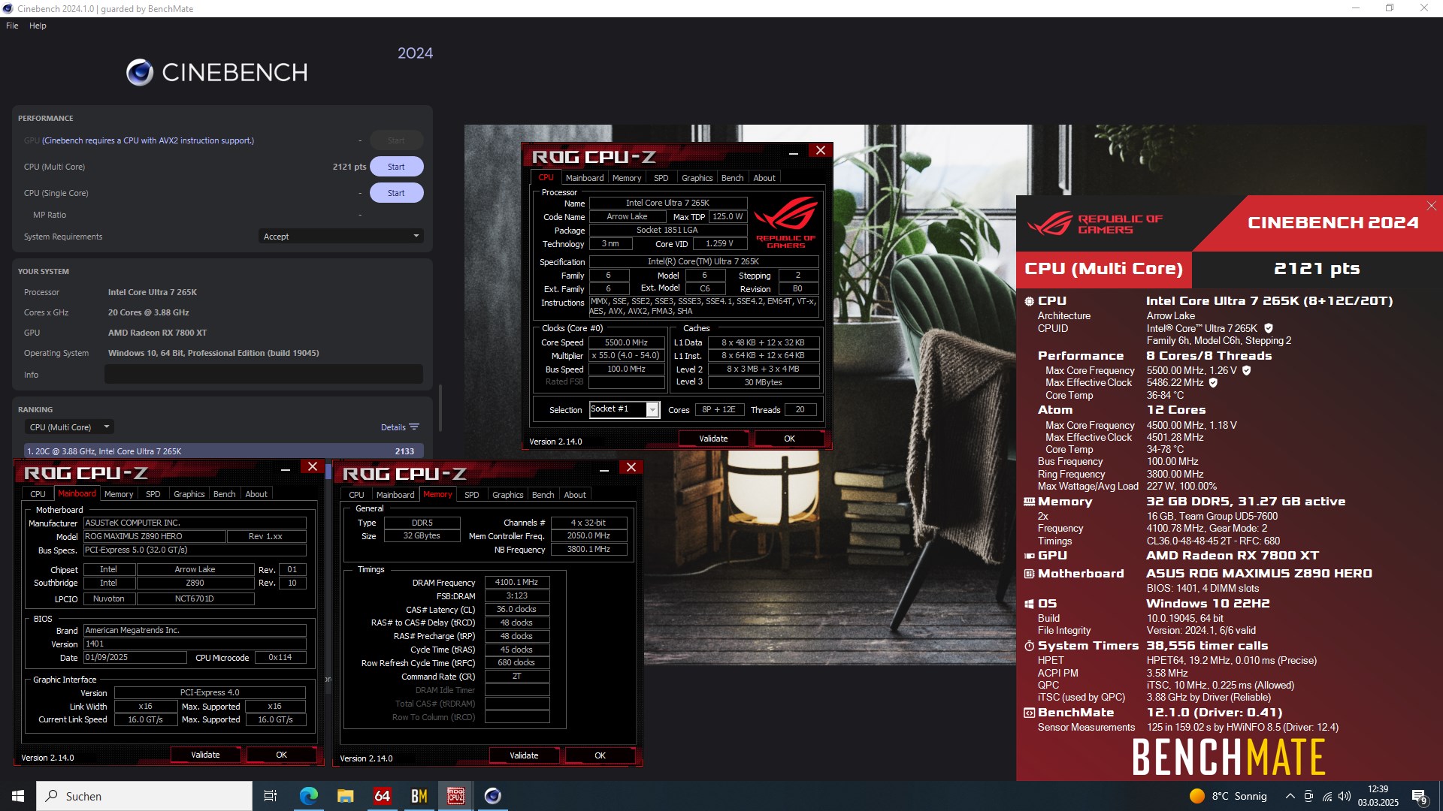This screenshot has height=811, width=1443.
Task: Click the Cinebench left panel scrollbar
Action: tap(440, 409)
